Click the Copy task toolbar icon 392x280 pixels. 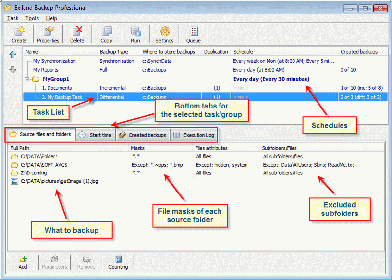(106, 34)
